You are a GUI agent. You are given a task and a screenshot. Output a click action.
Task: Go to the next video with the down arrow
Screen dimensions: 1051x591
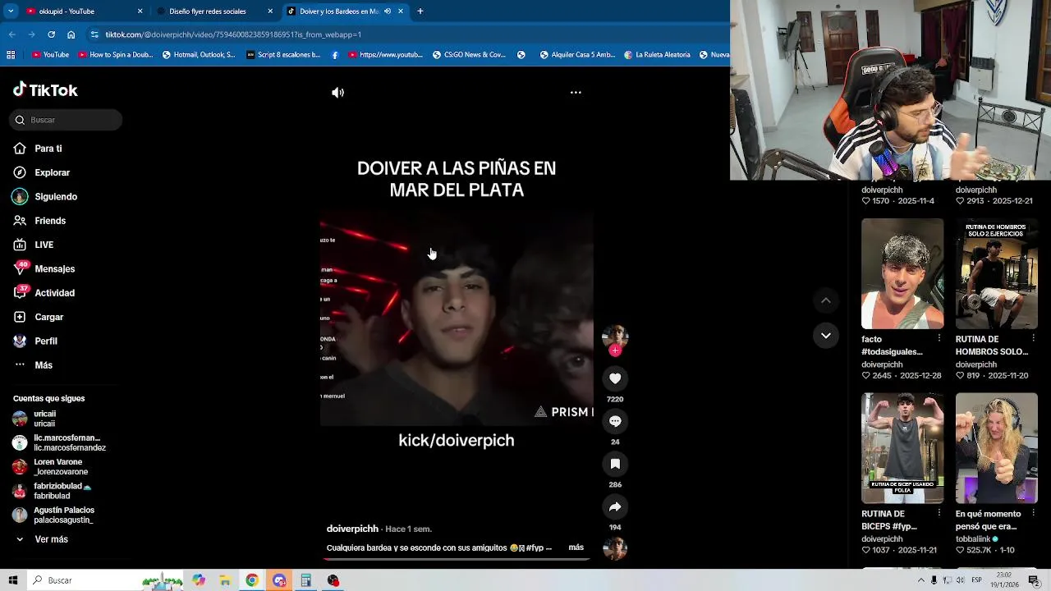tap(826, 335)
